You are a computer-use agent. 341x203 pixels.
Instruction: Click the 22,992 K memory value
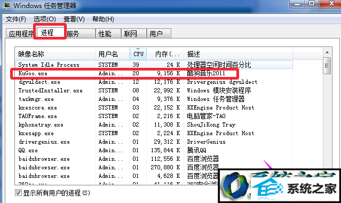[167, 90]
